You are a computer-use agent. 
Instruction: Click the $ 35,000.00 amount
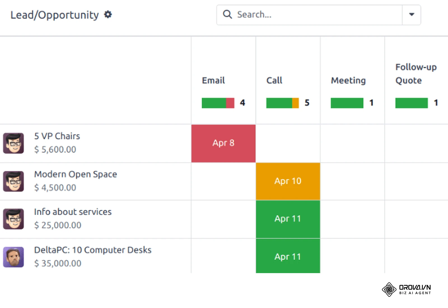tap(58, 263)
